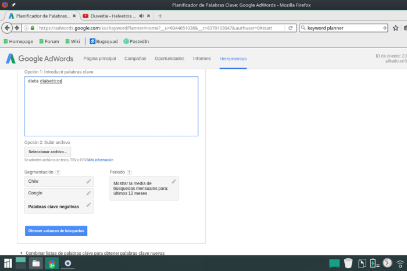Click the Google network box

[x=59, y=193]
